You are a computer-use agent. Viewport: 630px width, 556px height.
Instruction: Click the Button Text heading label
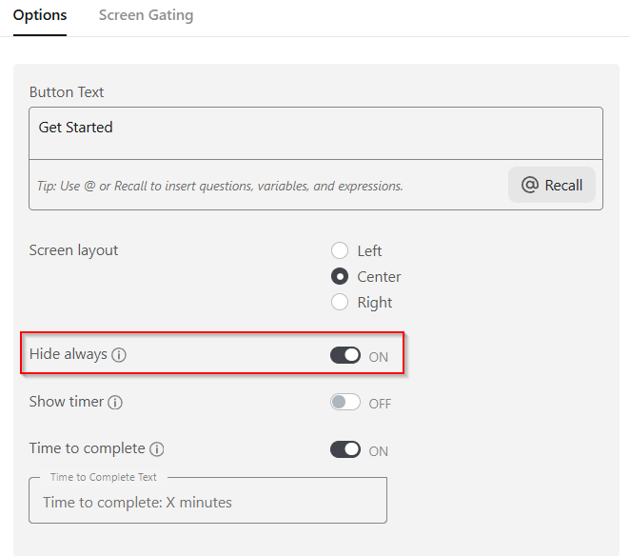[67, 92]
